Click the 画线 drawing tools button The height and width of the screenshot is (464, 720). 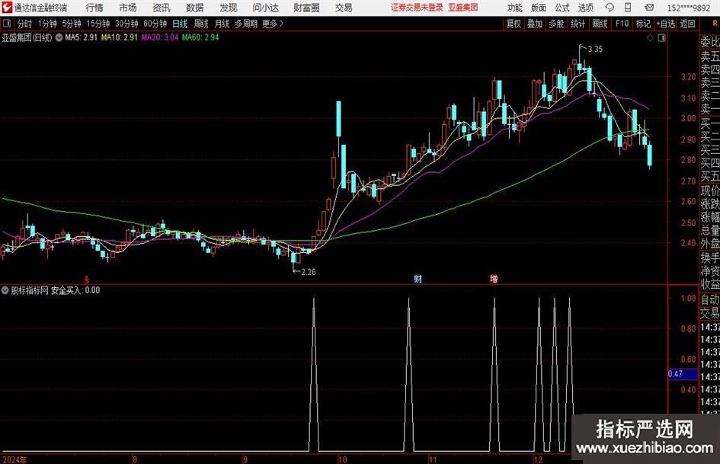600,24
